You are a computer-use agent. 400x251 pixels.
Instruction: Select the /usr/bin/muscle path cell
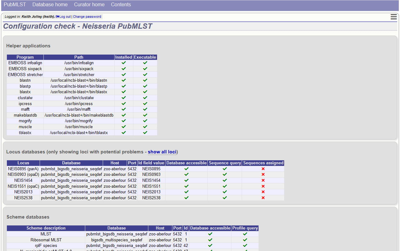tap(79, 127)
